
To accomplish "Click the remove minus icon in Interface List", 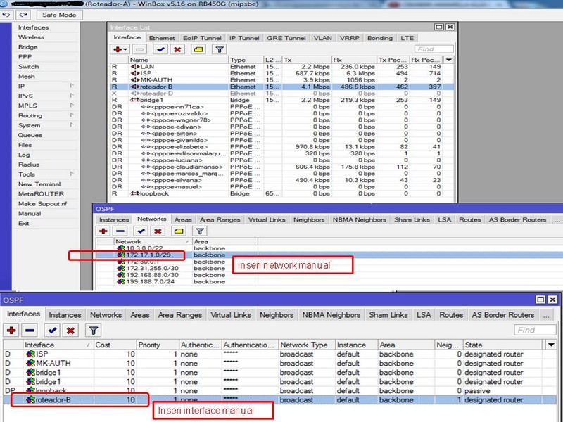I will pos(140,49).
